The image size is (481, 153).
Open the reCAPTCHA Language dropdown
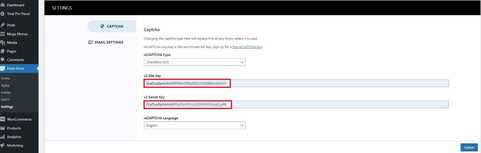(x=194, y=125)
